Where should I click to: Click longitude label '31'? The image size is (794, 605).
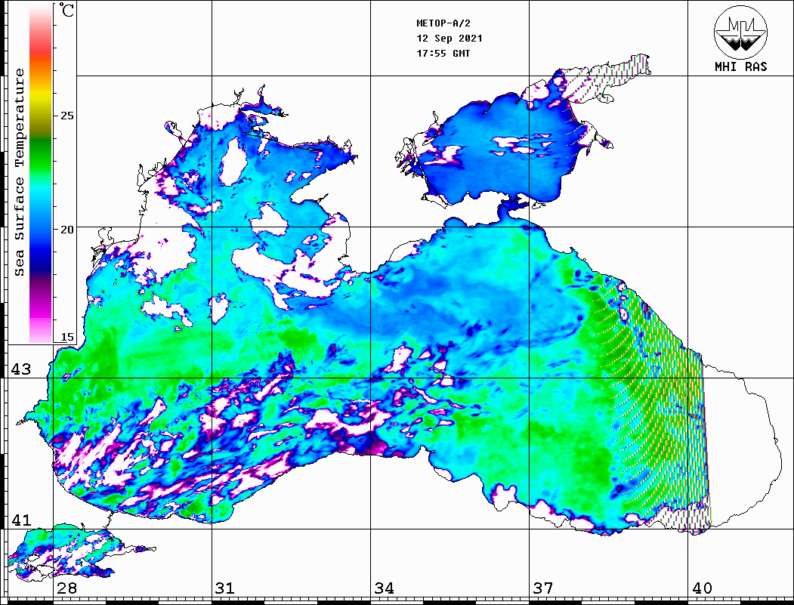[x=225, y=588]
